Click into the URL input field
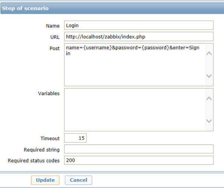The image size is (224, 188). click(139, 37)
